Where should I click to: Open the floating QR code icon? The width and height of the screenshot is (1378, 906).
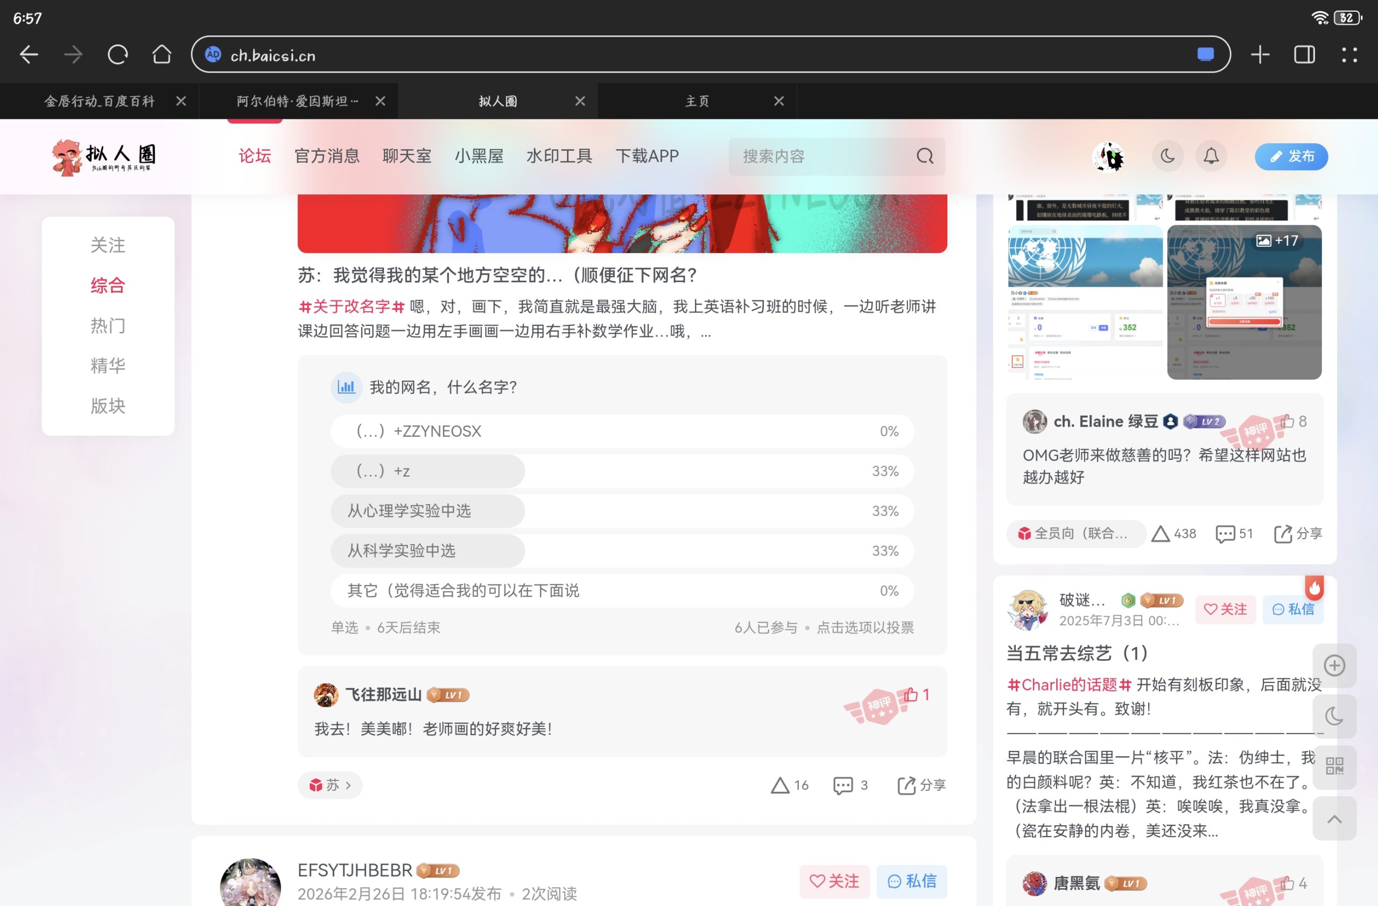point(1334,766)
